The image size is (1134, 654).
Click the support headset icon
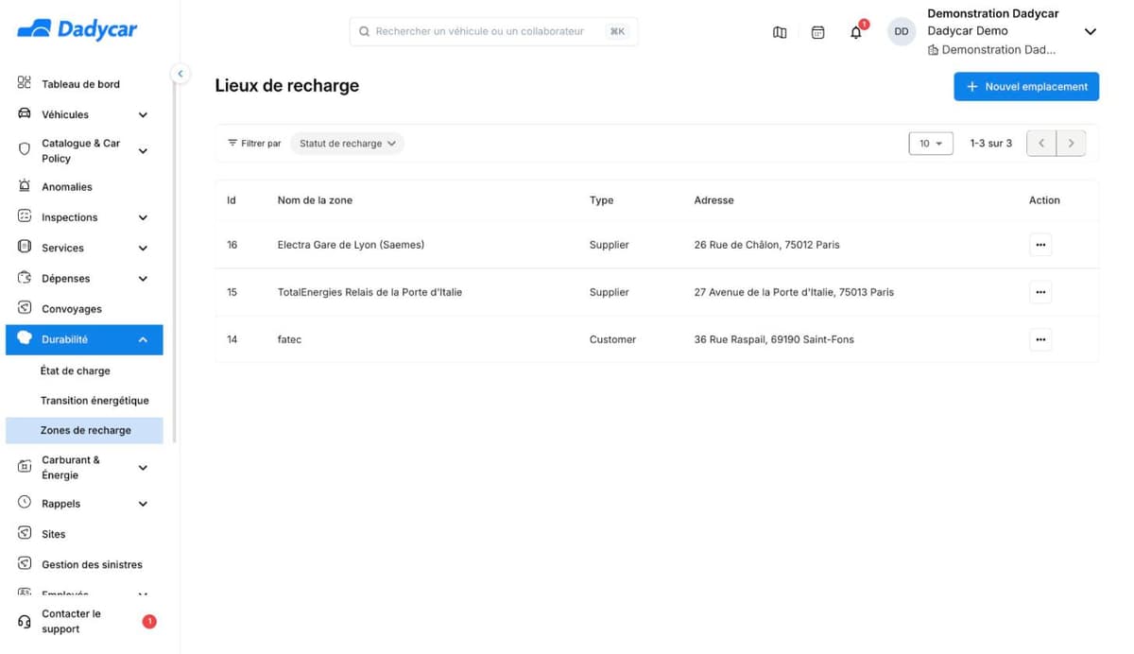(25, 622)
